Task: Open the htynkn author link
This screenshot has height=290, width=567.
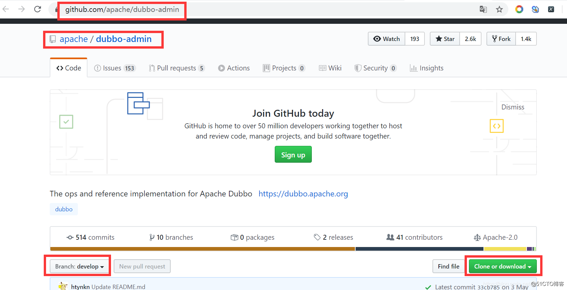Action: 80,287
